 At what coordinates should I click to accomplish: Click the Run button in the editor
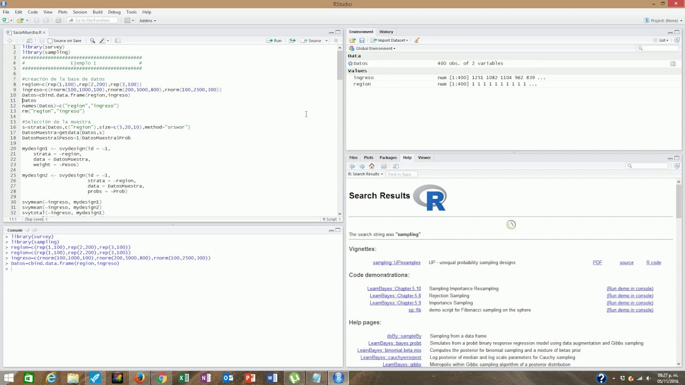(274, 41)
